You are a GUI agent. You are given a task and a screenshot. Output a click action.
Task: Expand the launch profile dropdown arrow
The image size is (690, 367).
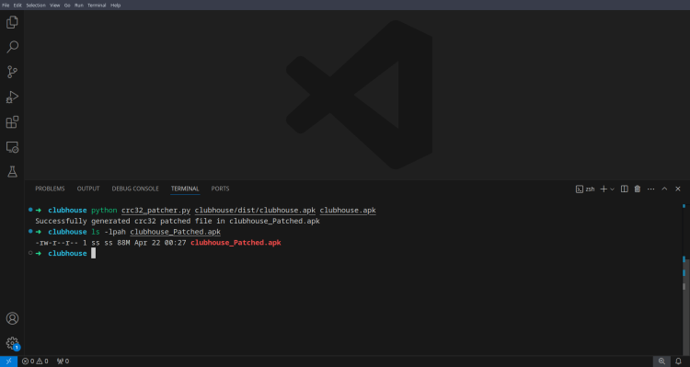[612, 189]
